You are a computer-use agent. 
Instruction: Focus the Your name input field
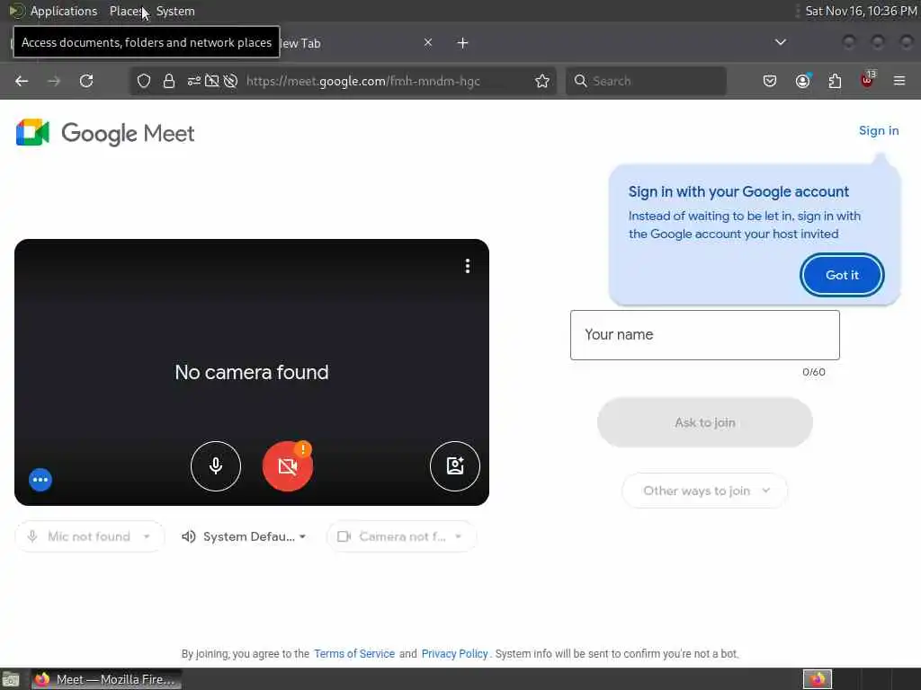click(x=705, y=335)
